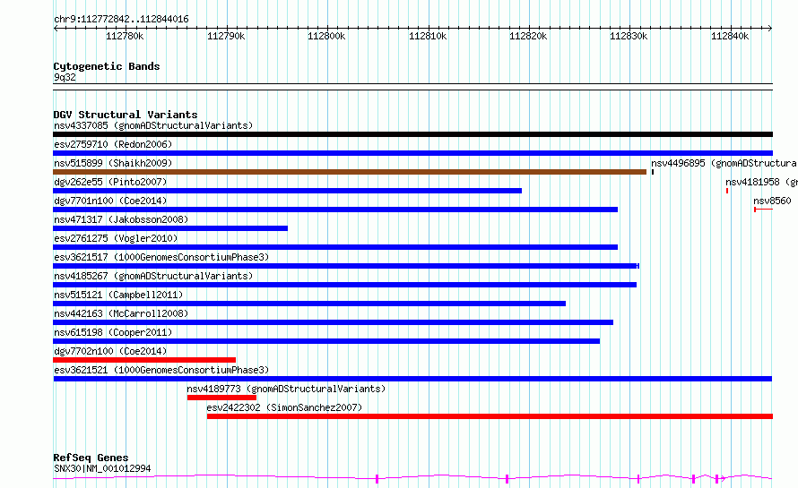The width and height of the screenshot is (798, 488).
Task: Click the 112810k ruler tick label
Action: tap(428, 36)
